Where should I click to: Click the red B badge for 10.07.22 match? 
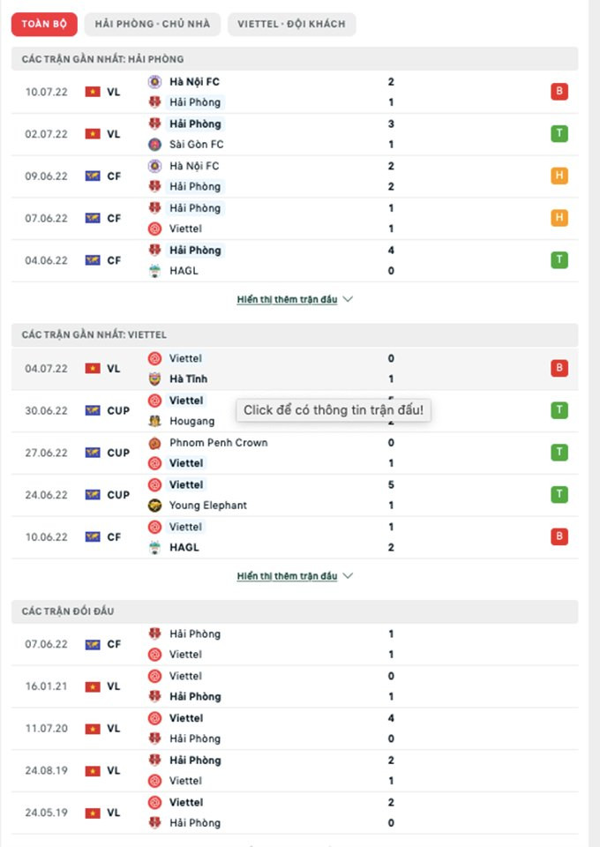pos(559,92)
